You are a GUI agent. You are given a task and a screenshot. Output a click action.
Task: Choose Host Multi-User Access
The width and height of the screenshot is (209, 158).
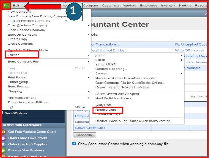pyautogui.click(x=115, y=98)
